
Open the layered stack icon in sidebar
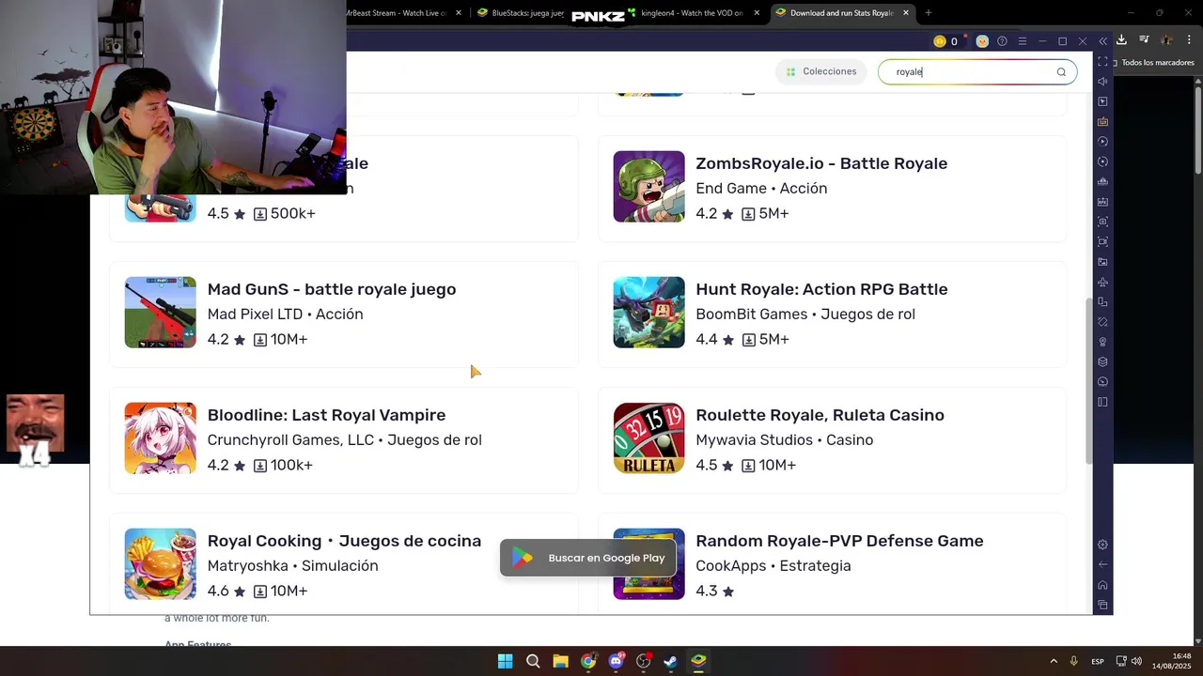[x=1102, y=362]
